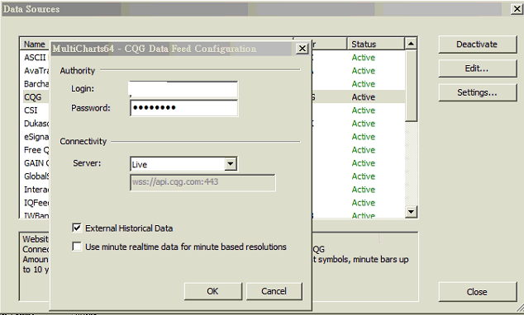Viewport: 524px width, 315px height.
Task: Select the GAIN Capital data source row
Action: (36, 163)
